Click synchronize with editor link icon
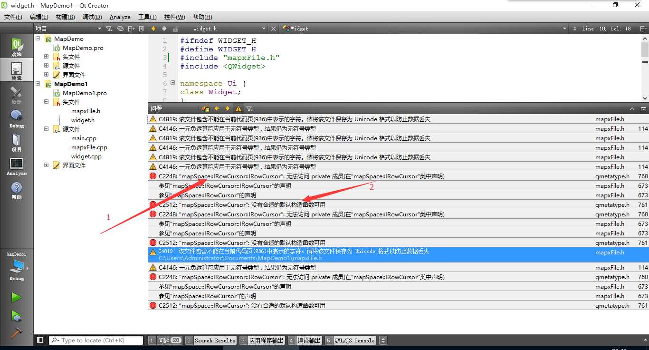This screenshot has width=649, height=350. pyautogui.click(x=120, y=29)
